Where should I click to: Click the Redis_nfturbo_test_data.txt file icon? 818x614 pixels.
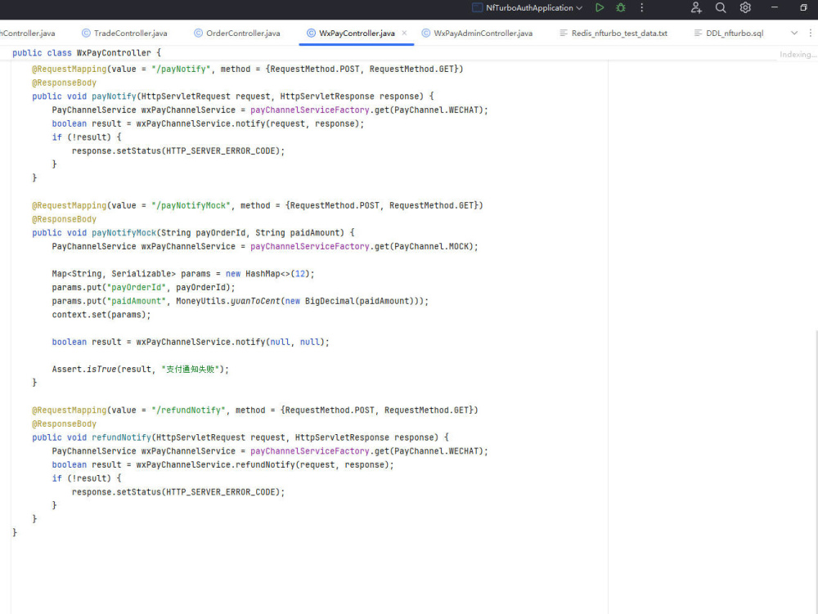click(564, 33)
